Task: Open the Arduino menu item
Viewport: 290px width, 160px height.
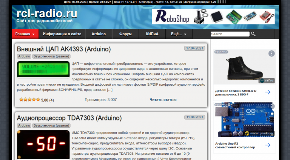Action: (x=99, y=34)
